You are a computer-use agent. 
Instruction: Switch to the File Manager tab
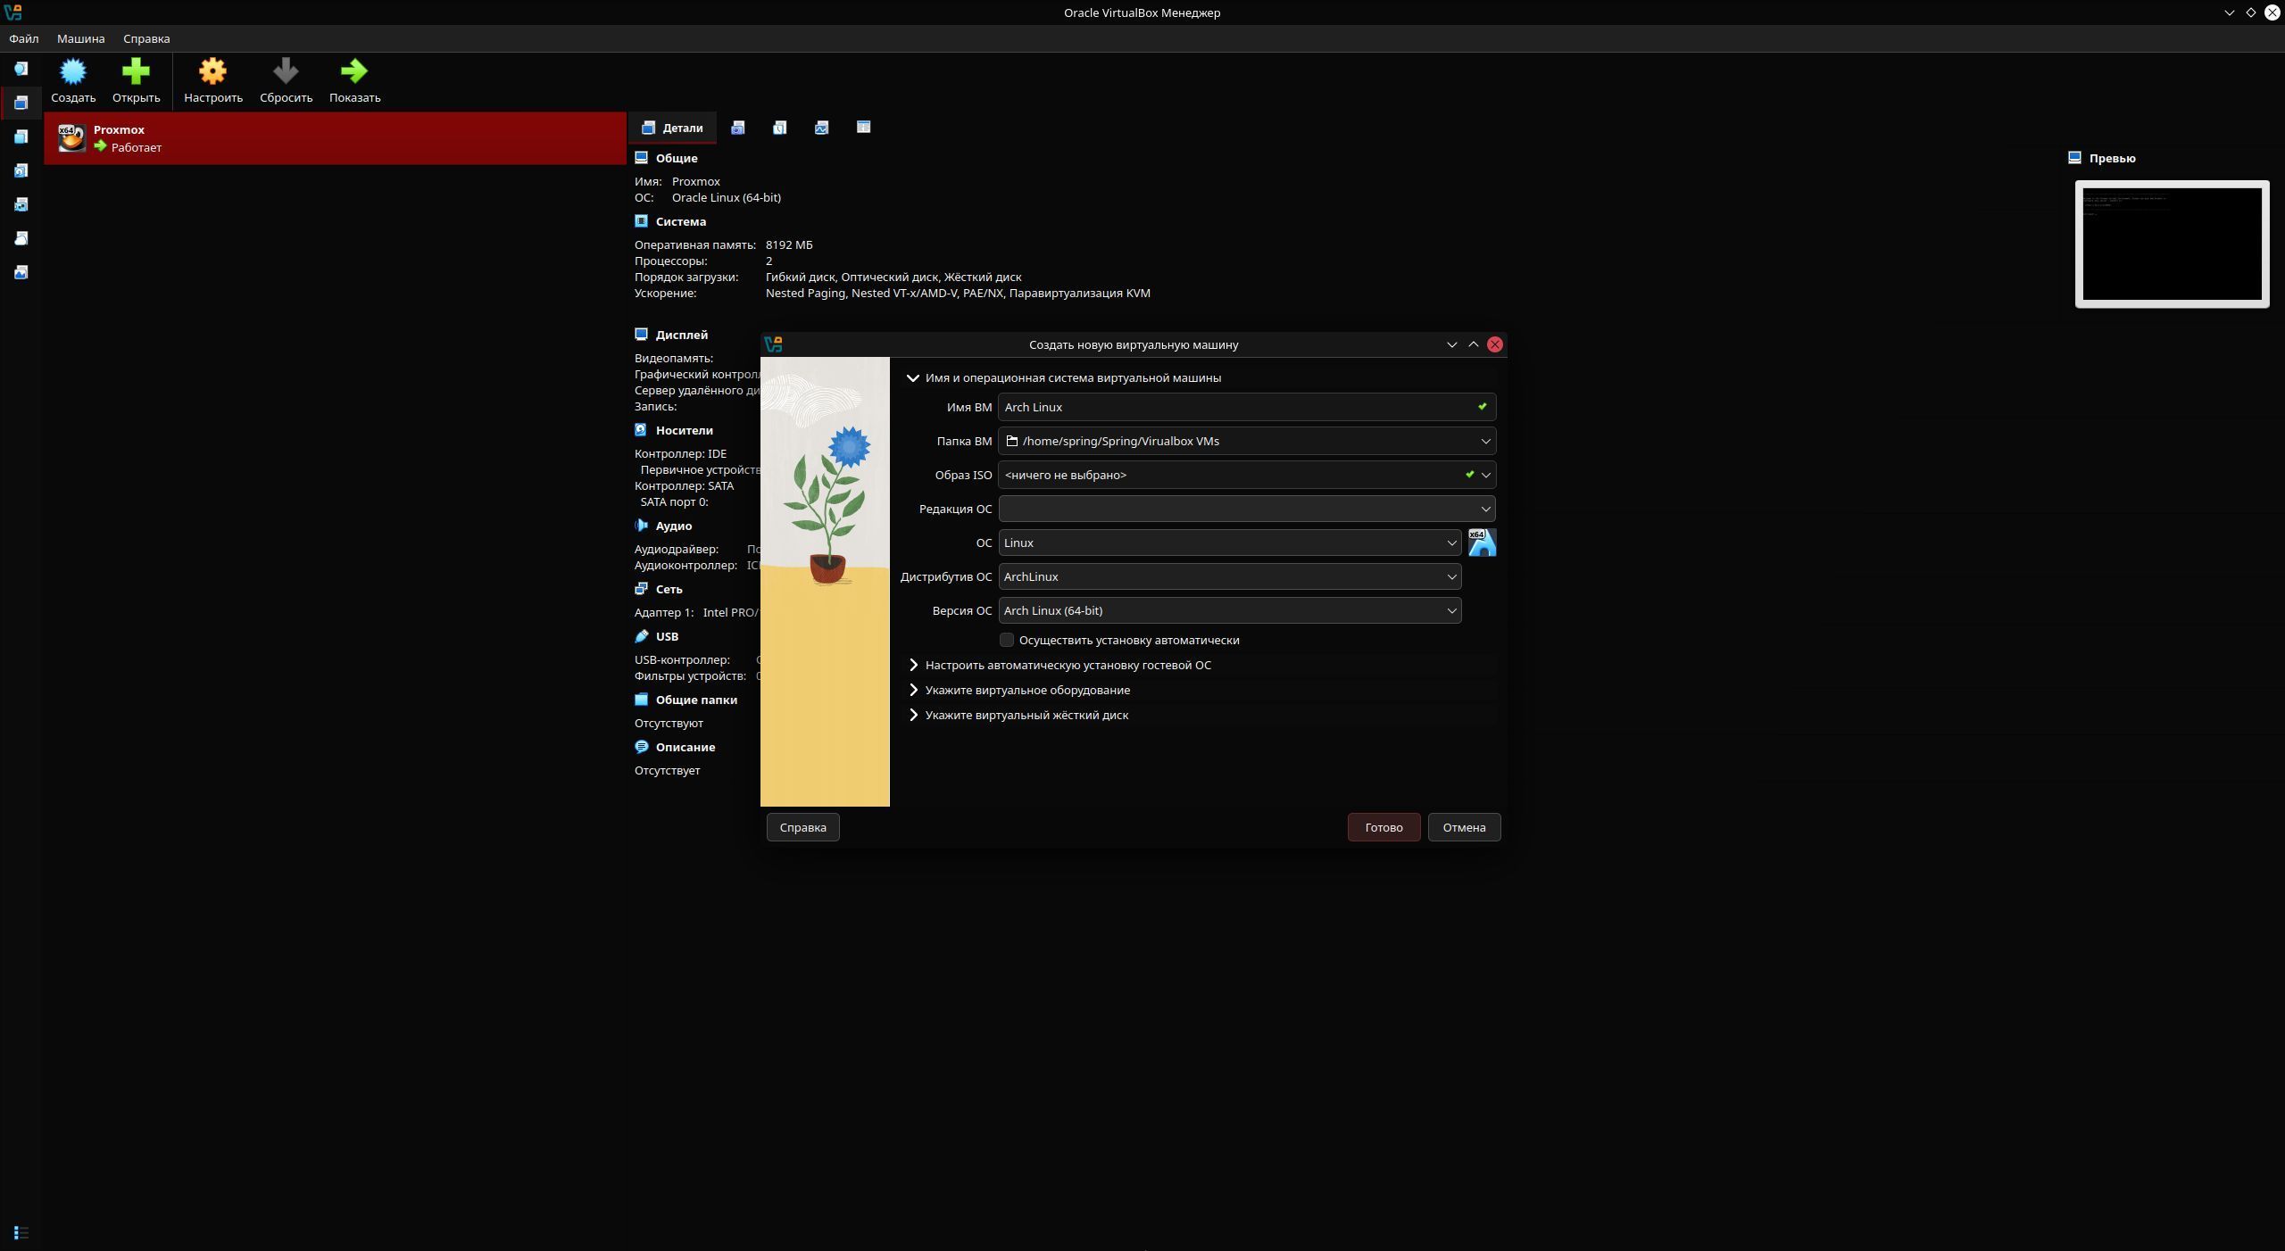tap(863, 128)
